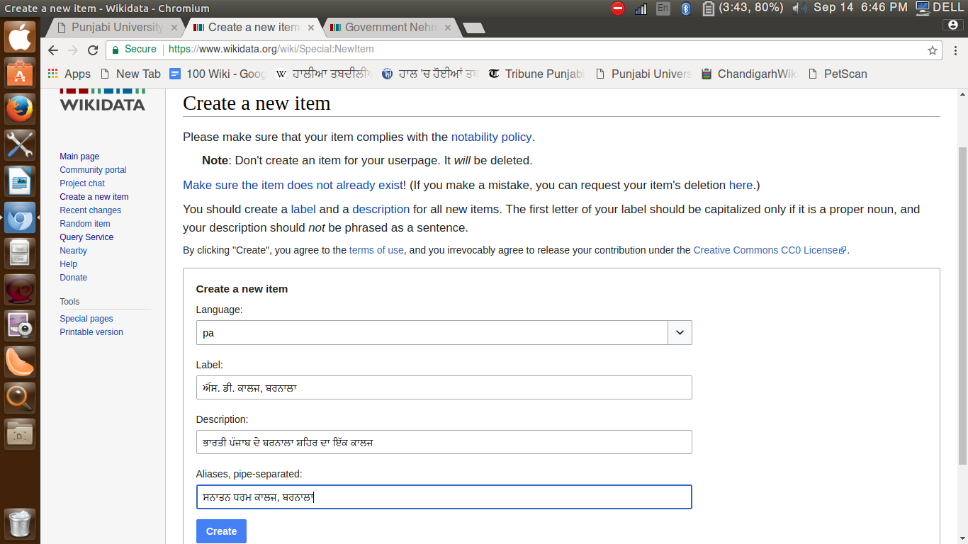Viewport: 968px width, 544px height.
Task: Open the ChandigarhWiki bookmark
Action: 748,74
